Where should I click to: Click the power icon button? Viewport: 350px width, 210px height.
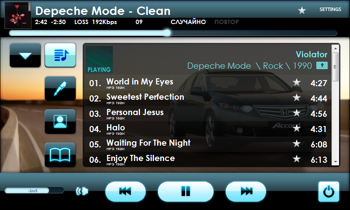[x=329, y=192]
